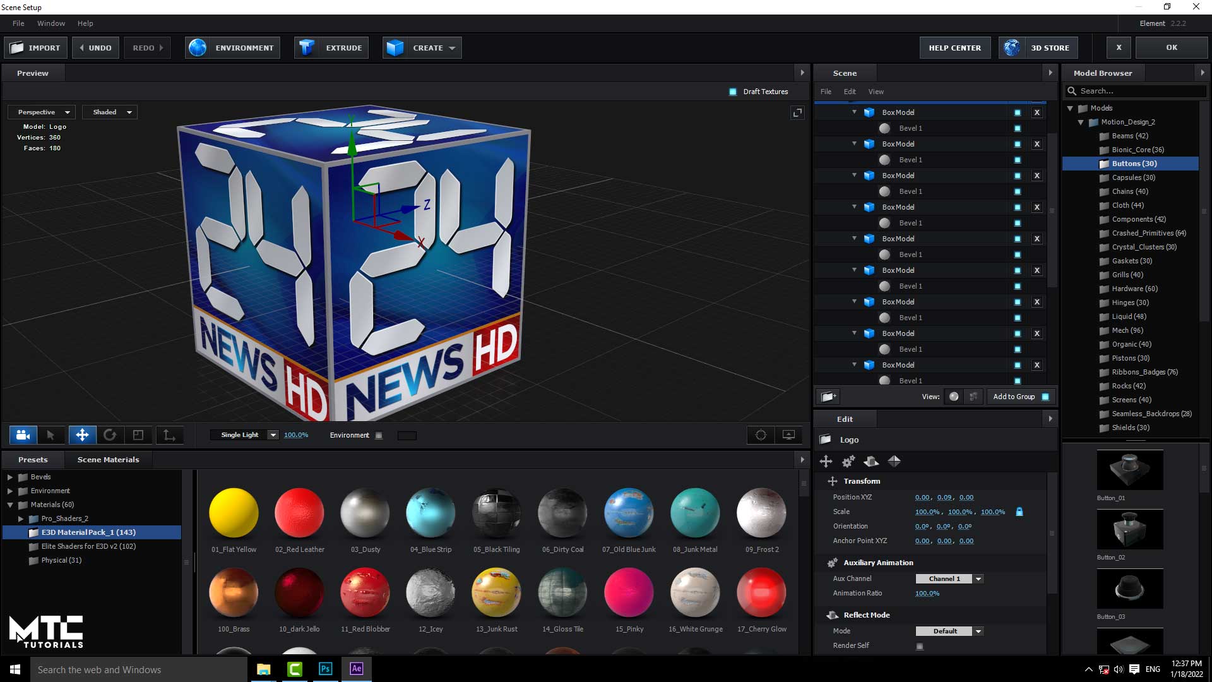
Task: Collapse the Motion_Design_2 folder in Model Browser
Action: pyautogui.click(x=1081, y=122)
